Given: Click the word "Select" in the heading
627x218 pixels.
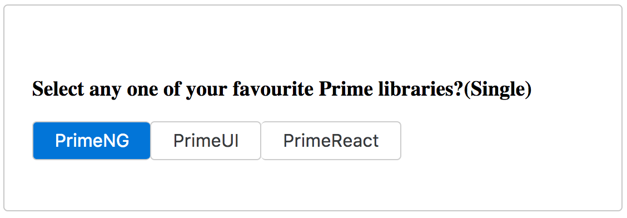Looking at the screenshot, I should point(58,89).
